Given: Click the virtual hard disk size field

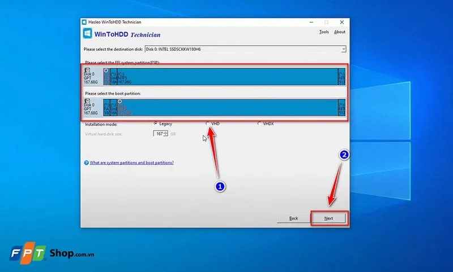Looking at the screenshot, I should point(159,134).
